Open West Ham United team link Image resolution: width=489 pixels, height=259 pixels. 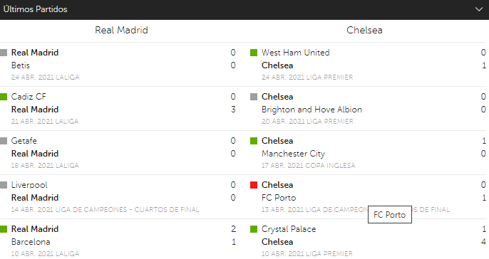point(295,53)
